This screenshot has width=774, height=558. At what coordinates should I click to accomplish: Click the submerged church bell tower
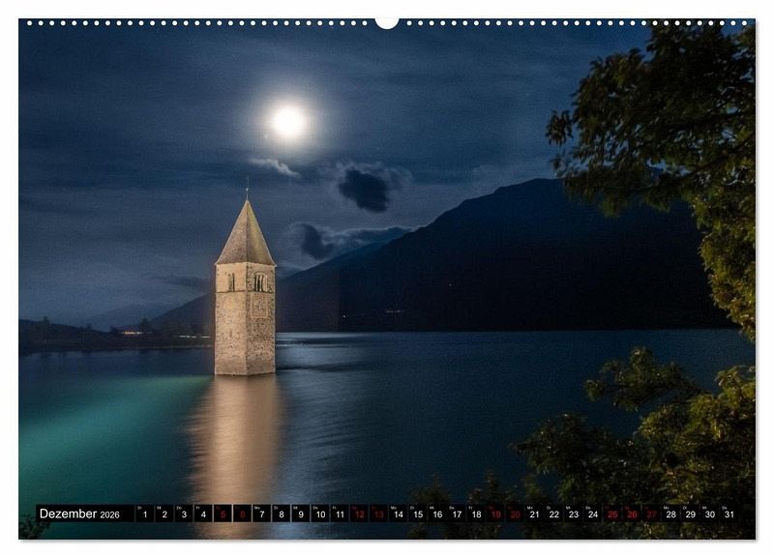click(246, 286)
